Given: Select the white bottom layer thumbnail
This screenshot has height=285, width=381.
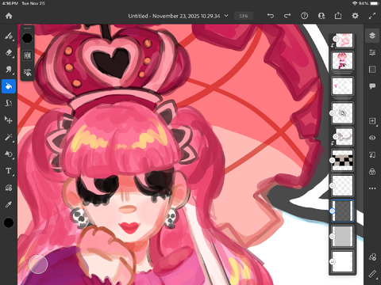Looking at the screenshot, I should [342, 261].
